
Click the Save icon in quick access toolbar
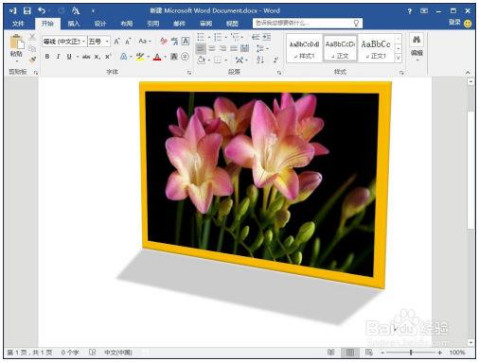(x=27, y=11)
